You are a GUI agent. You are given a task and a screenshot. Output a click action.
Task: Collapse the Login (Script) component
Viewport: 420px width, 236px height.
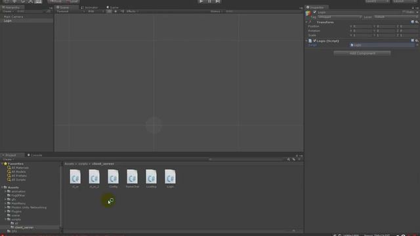pos(306,41)
